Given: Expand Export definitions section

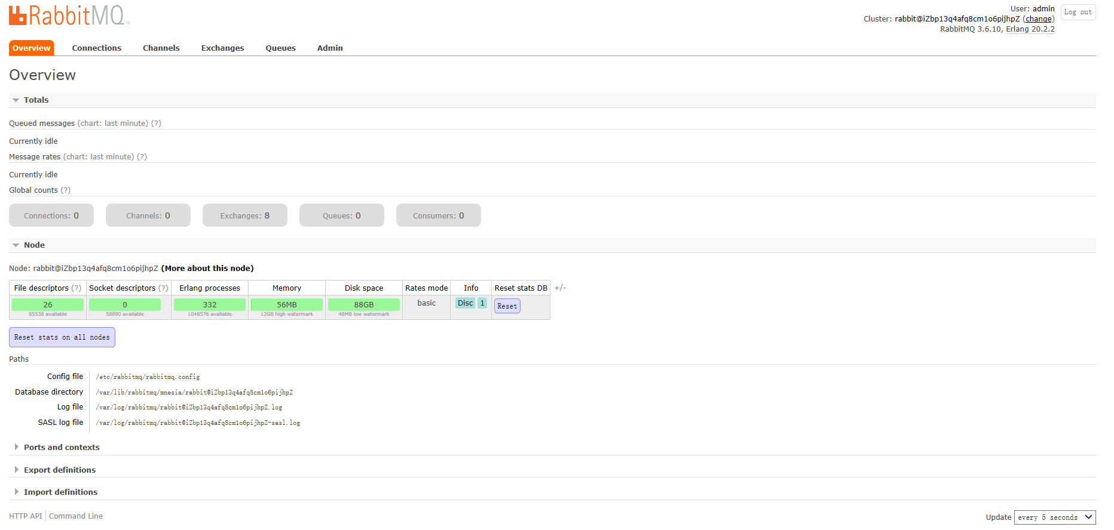Looking at the screenshot, I should pyautogui.click(x=60, y=470).
